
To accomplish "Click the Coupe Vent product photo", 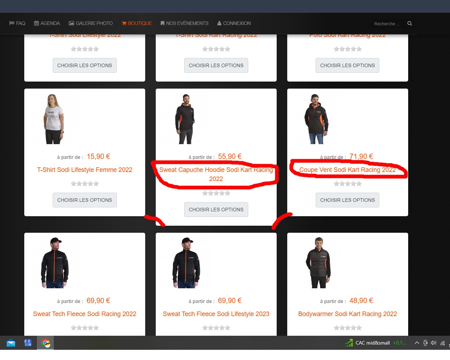I will click(316, 119).
